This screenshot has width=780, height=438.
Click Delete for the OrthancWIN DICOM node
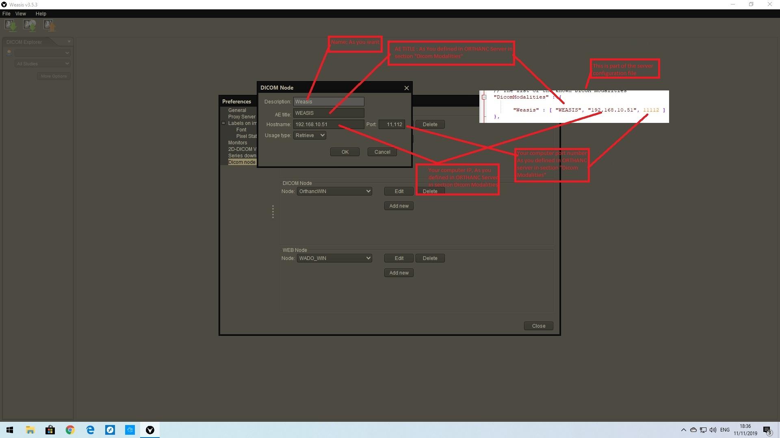pyautogui.click(x=430, y=191)
